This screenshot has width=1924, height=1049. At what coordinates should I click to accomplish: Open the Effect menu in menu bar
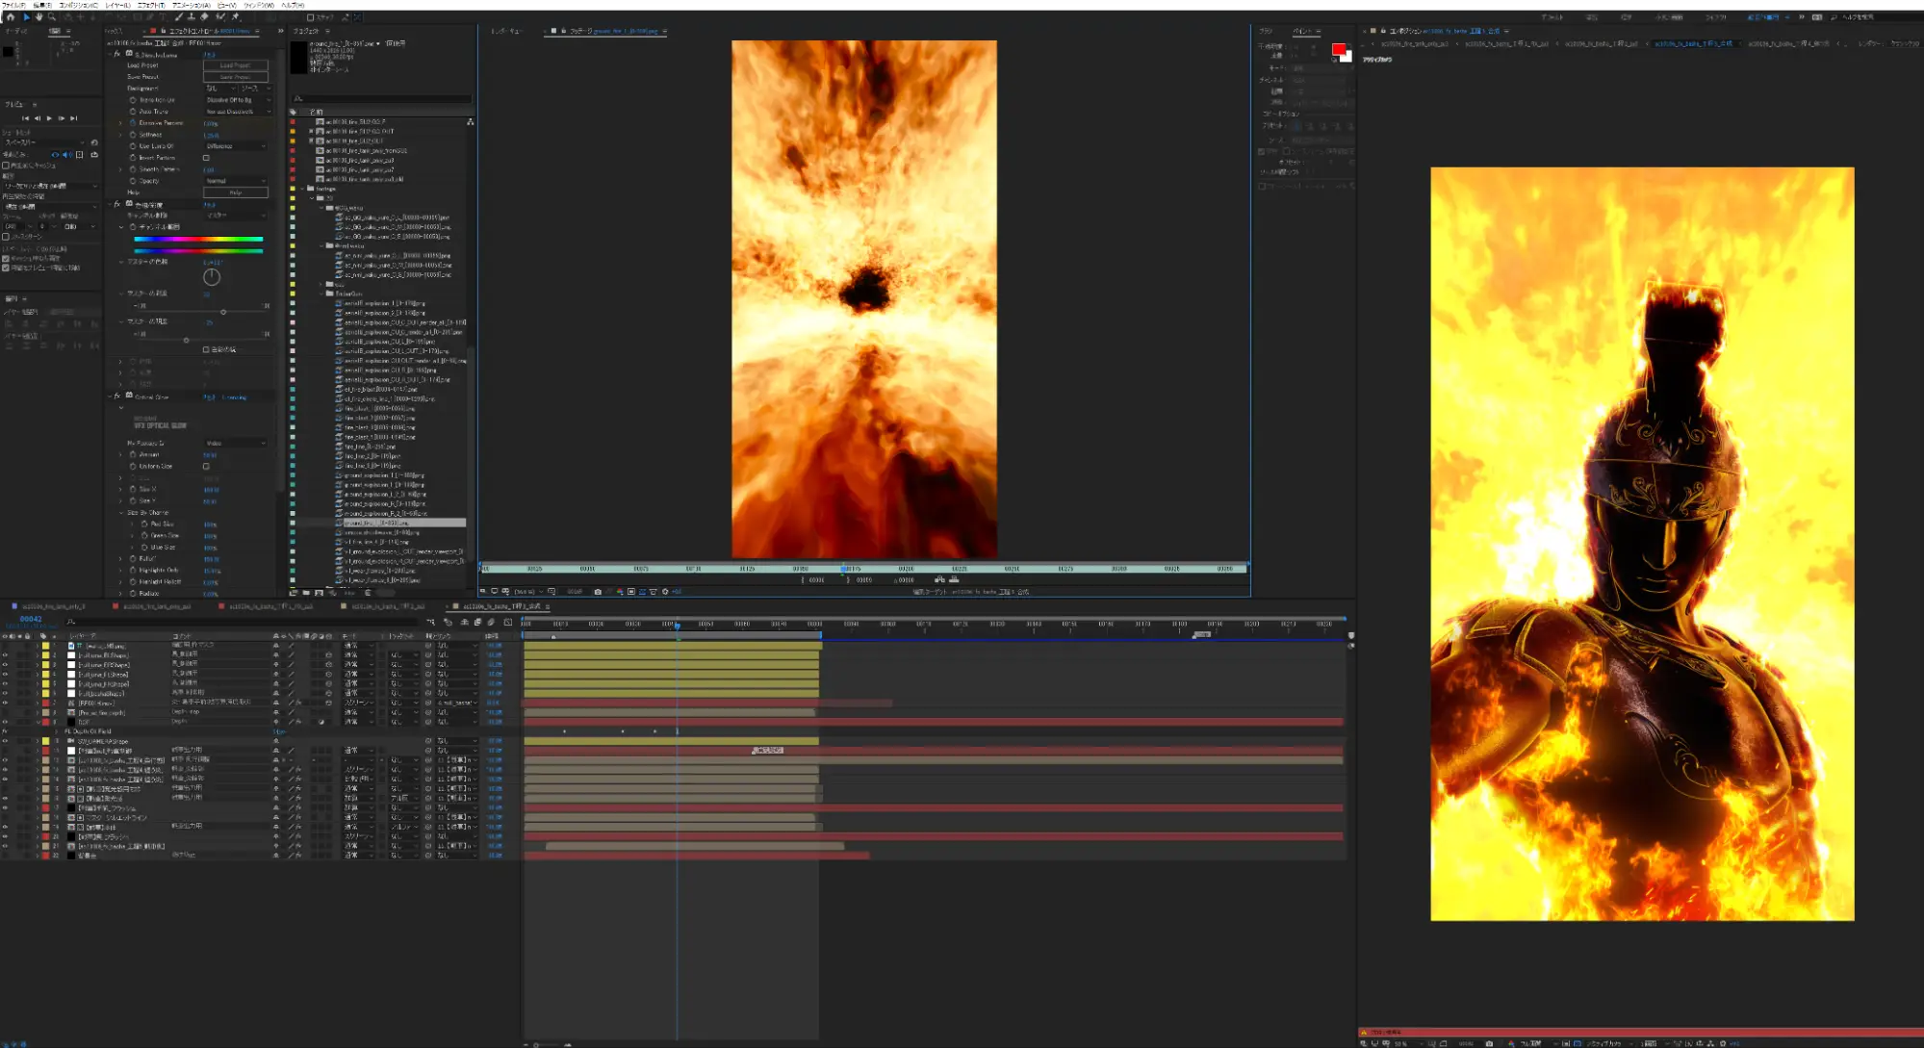coord(151,5)
